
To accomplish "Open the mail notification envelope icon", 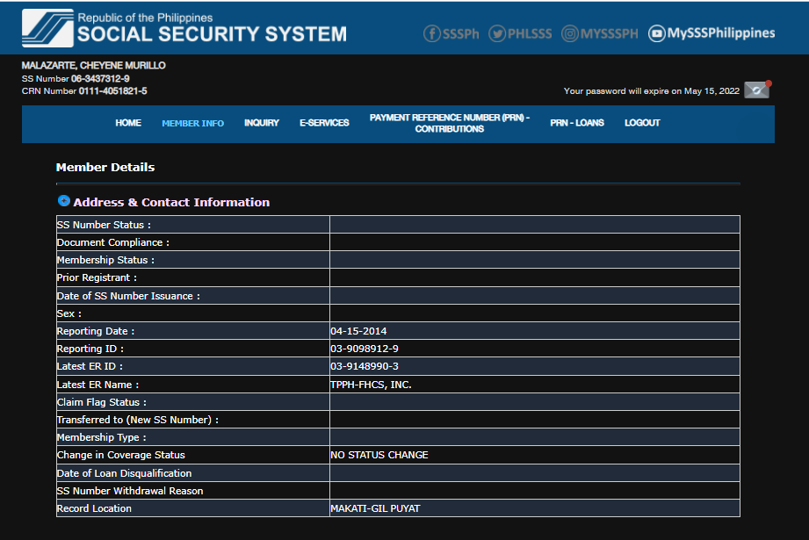I will coord(756,90).
